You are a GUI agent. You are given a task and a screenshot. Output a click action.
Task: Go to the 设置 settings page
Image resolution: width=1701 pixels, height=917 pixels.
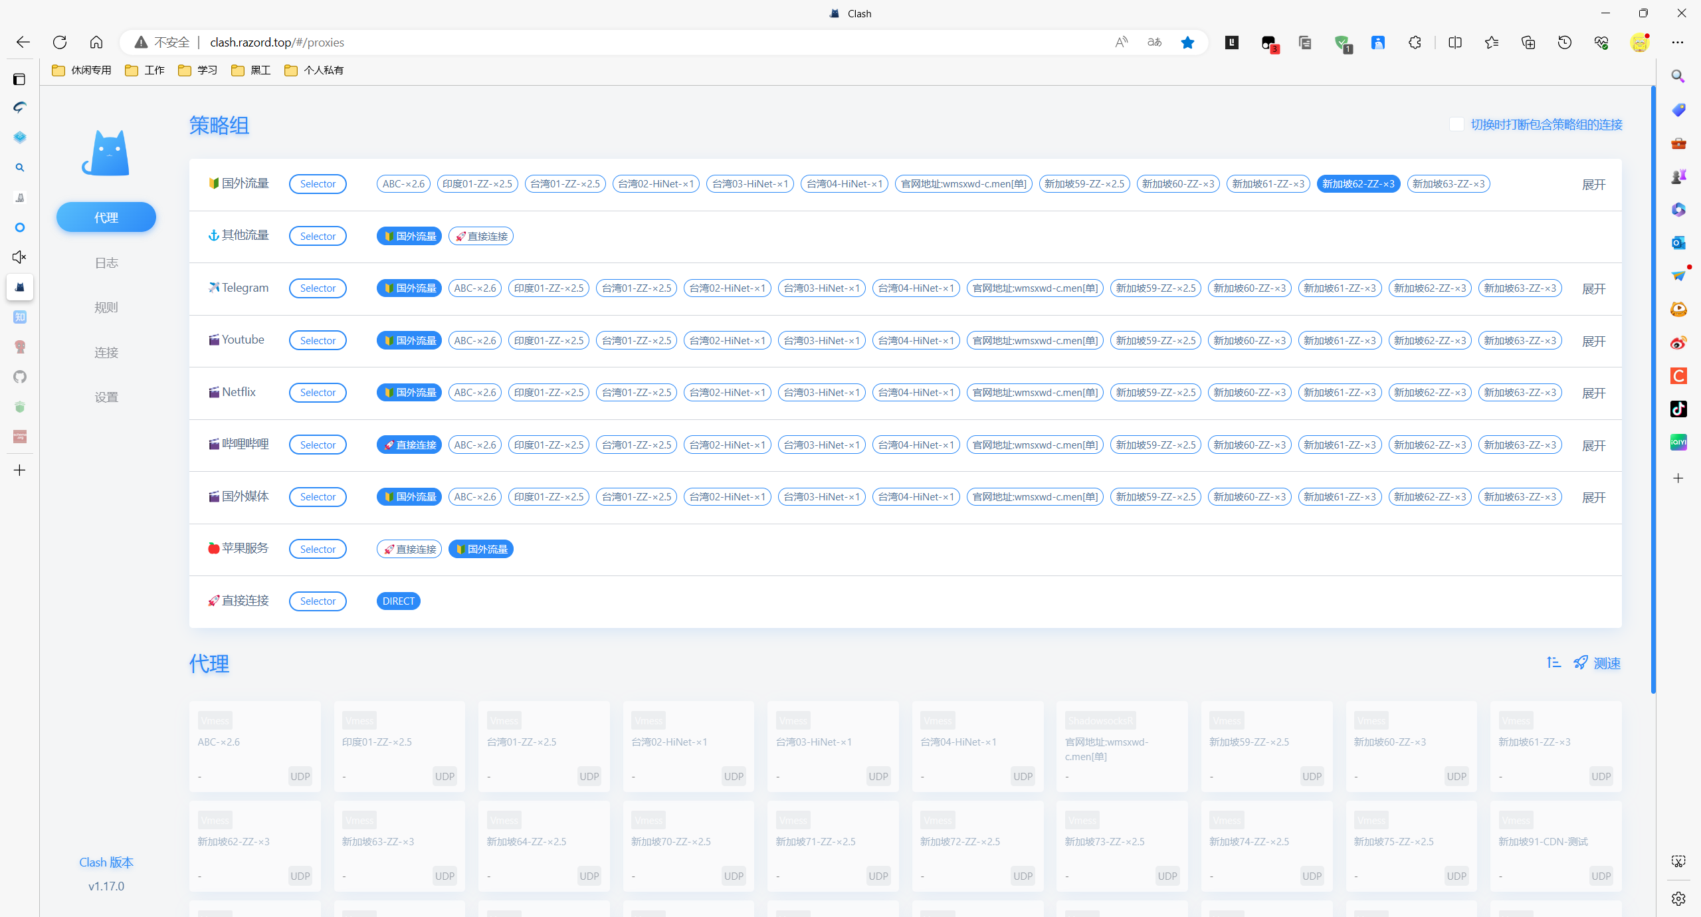pyautogui.click(x=106, y=397)
